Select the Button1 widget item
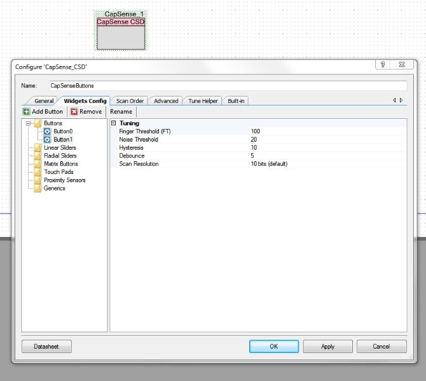 tap(62, 140)
